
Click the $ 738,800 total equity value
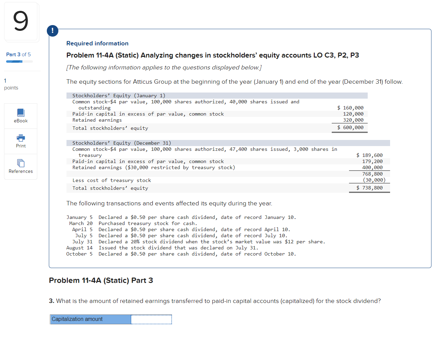pyautogui.click(x=369, y=188)
